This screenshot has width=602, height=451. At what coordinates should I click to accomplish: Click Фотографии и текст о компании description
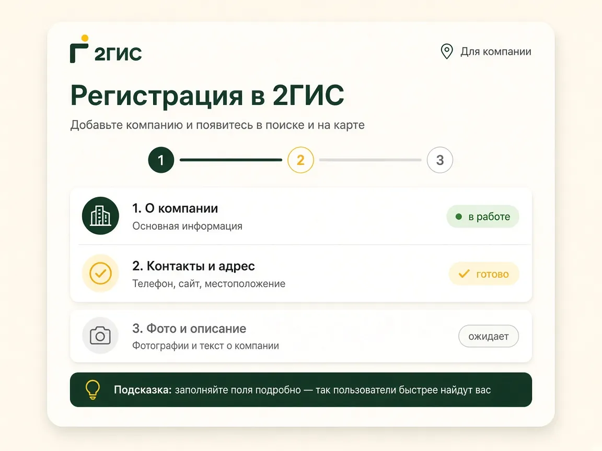click(205, 346)
